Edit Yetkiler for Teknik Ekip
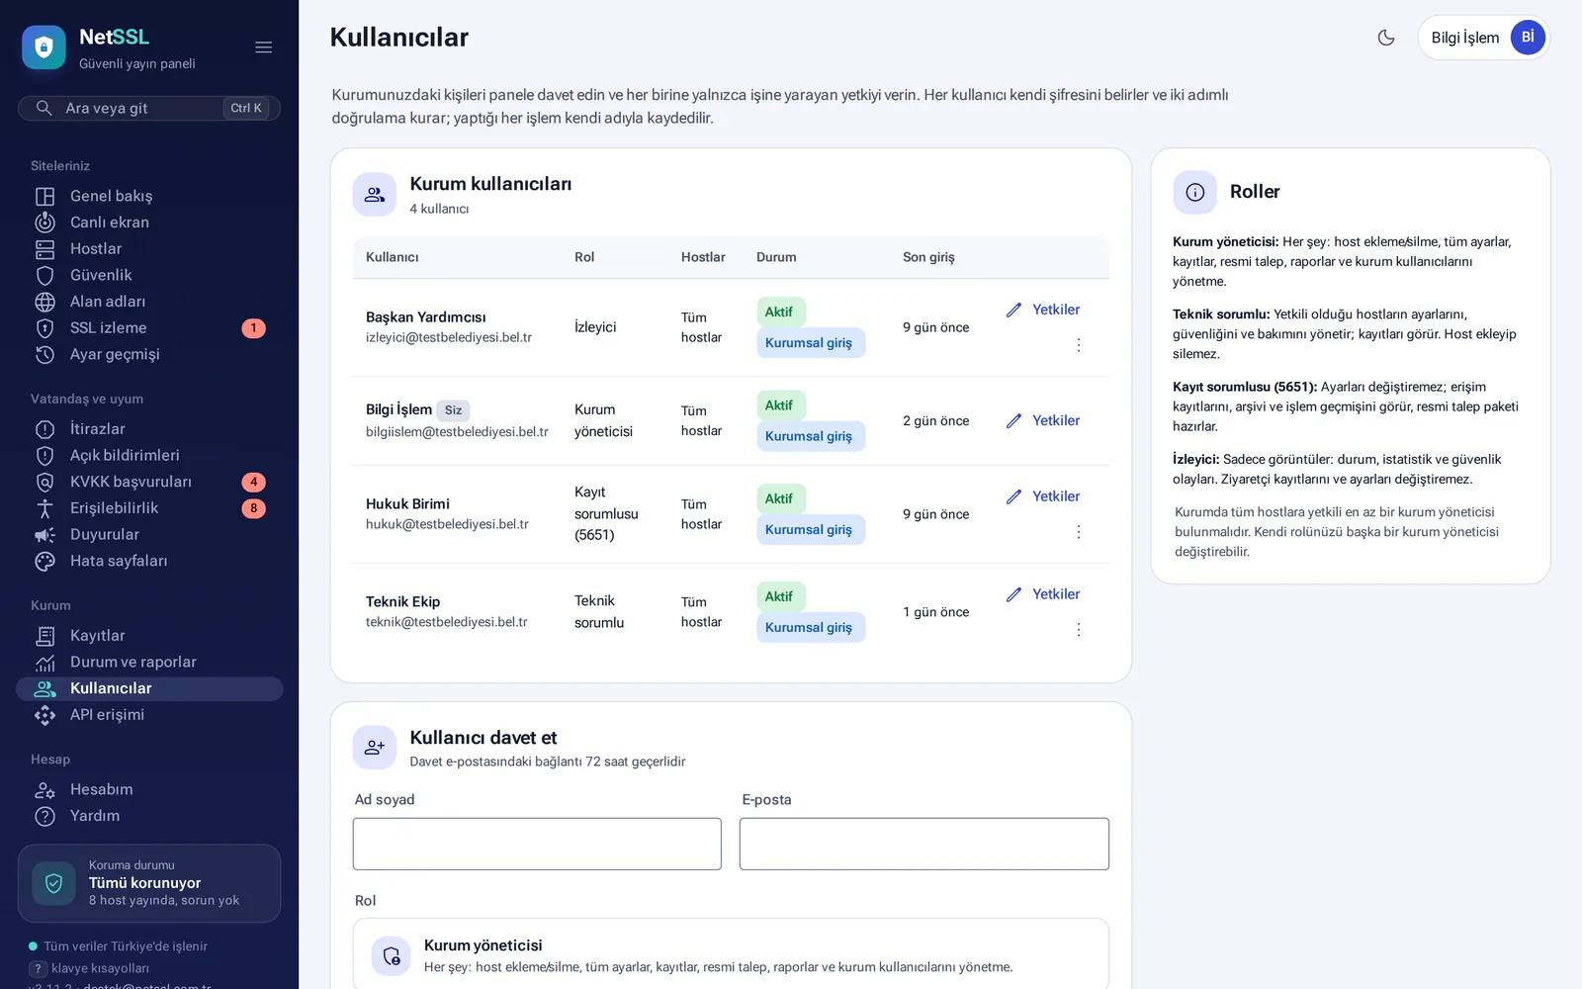Screen dimensions: 1582x989 [1043, 594]
